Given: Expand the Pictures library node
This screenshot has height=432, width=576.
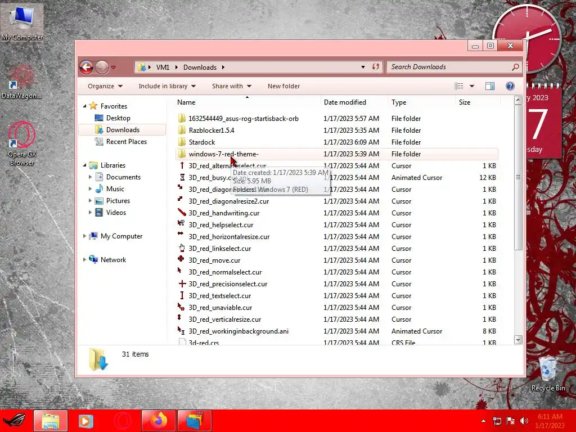Looking at the screenshot, I should click(x=91, y=201).
